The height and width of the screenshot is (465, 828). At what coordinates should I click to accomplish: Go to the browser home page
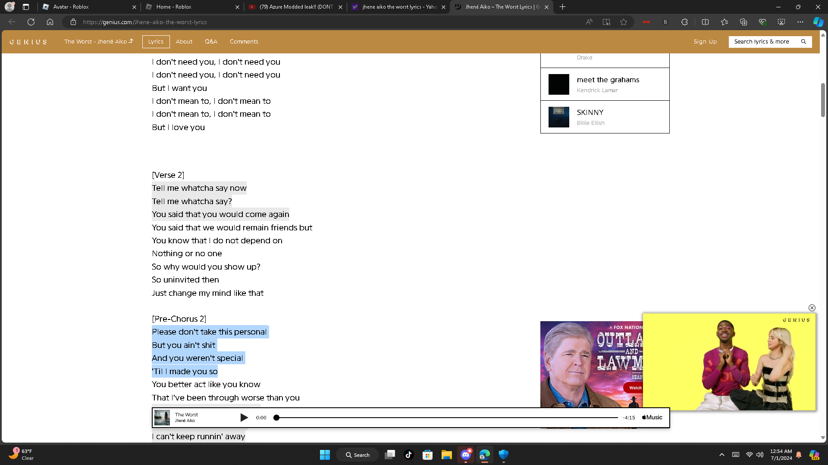point(50,22)
